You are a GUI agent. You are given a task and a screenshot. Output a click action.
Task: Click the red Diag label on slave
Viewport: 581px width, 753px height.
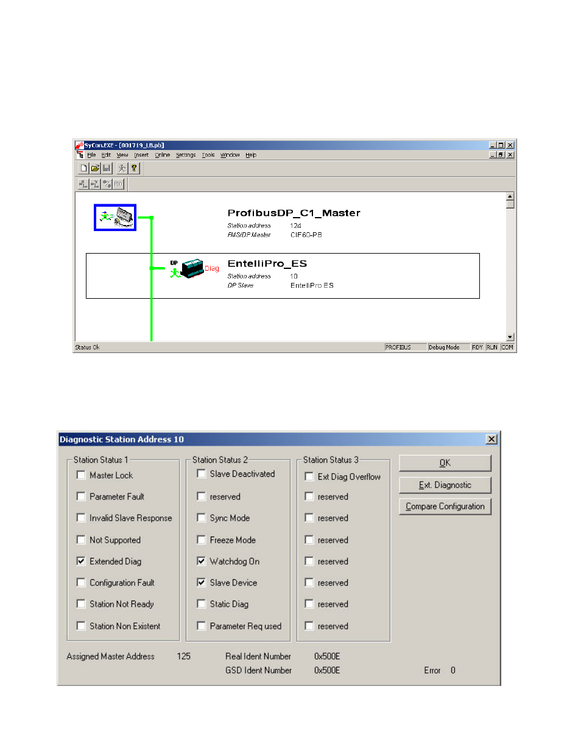[211, 268]
